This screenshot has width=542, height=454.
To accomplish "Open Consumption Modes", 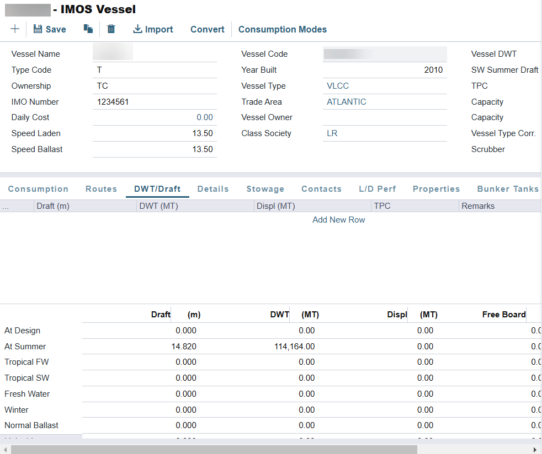I will [x=282, y=30].
